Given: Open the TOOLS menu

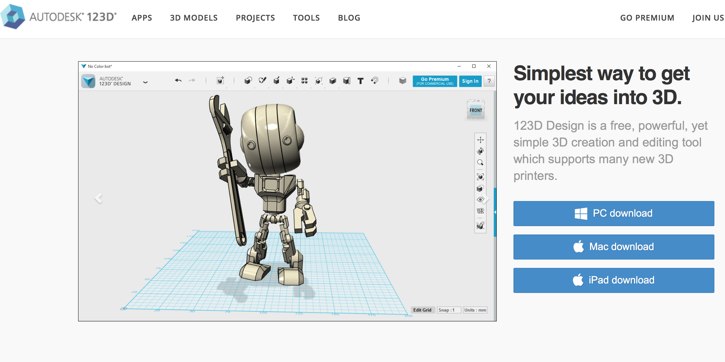Looking at the screenshot, I should [306, 18].
